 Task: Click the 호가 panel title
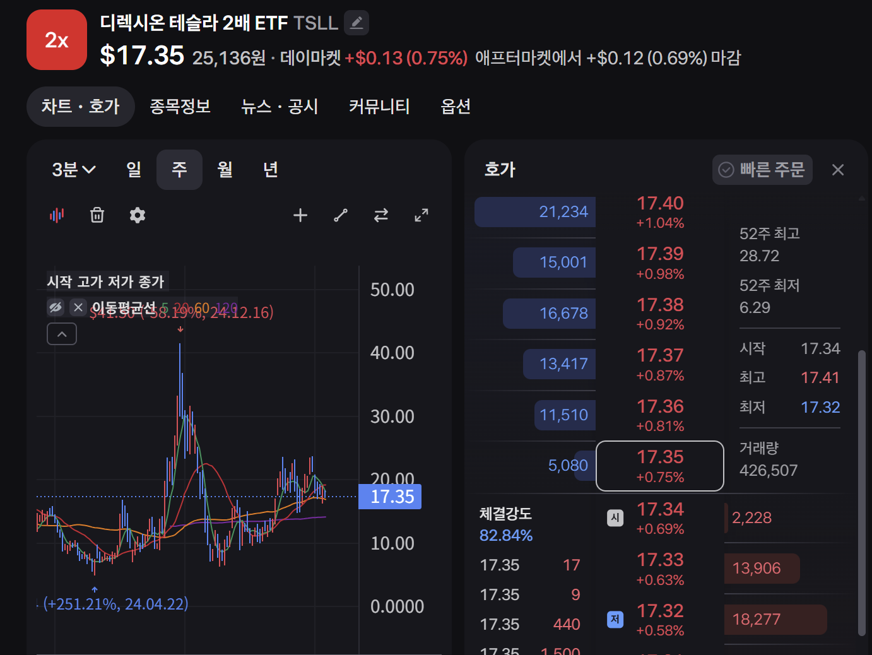(x=500, y=169)
